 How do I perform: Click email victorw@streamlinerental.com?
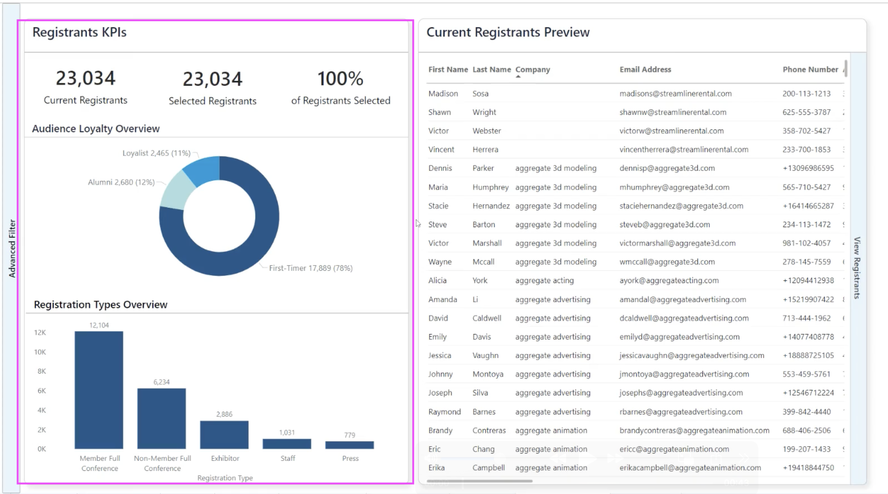tap(671, 131)
